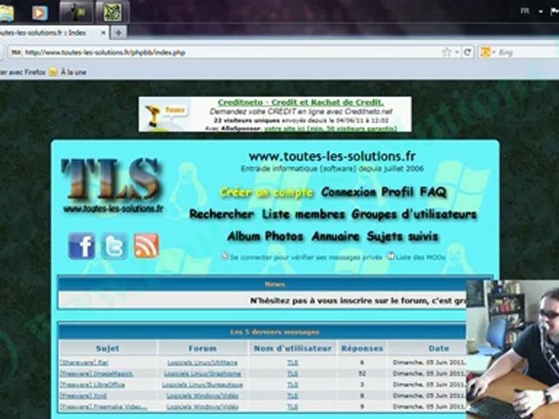Image resolution: width=559 pixels, height=419 pixels.
Task: Click the webcam overlay video thumbnail
Action: pos(512,349)
